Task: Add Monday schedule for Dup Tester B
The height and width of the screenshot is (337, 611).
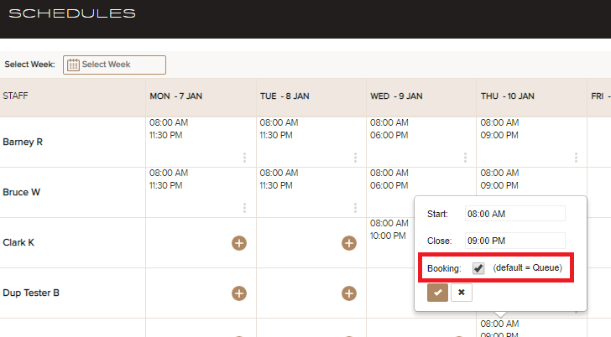Action: coord(239,293)
